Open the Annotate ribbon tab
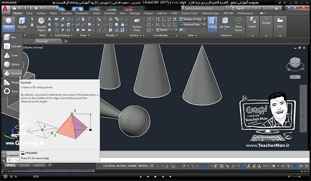Image resolution: width=311 pixels, height=181 pixels. 110,13
